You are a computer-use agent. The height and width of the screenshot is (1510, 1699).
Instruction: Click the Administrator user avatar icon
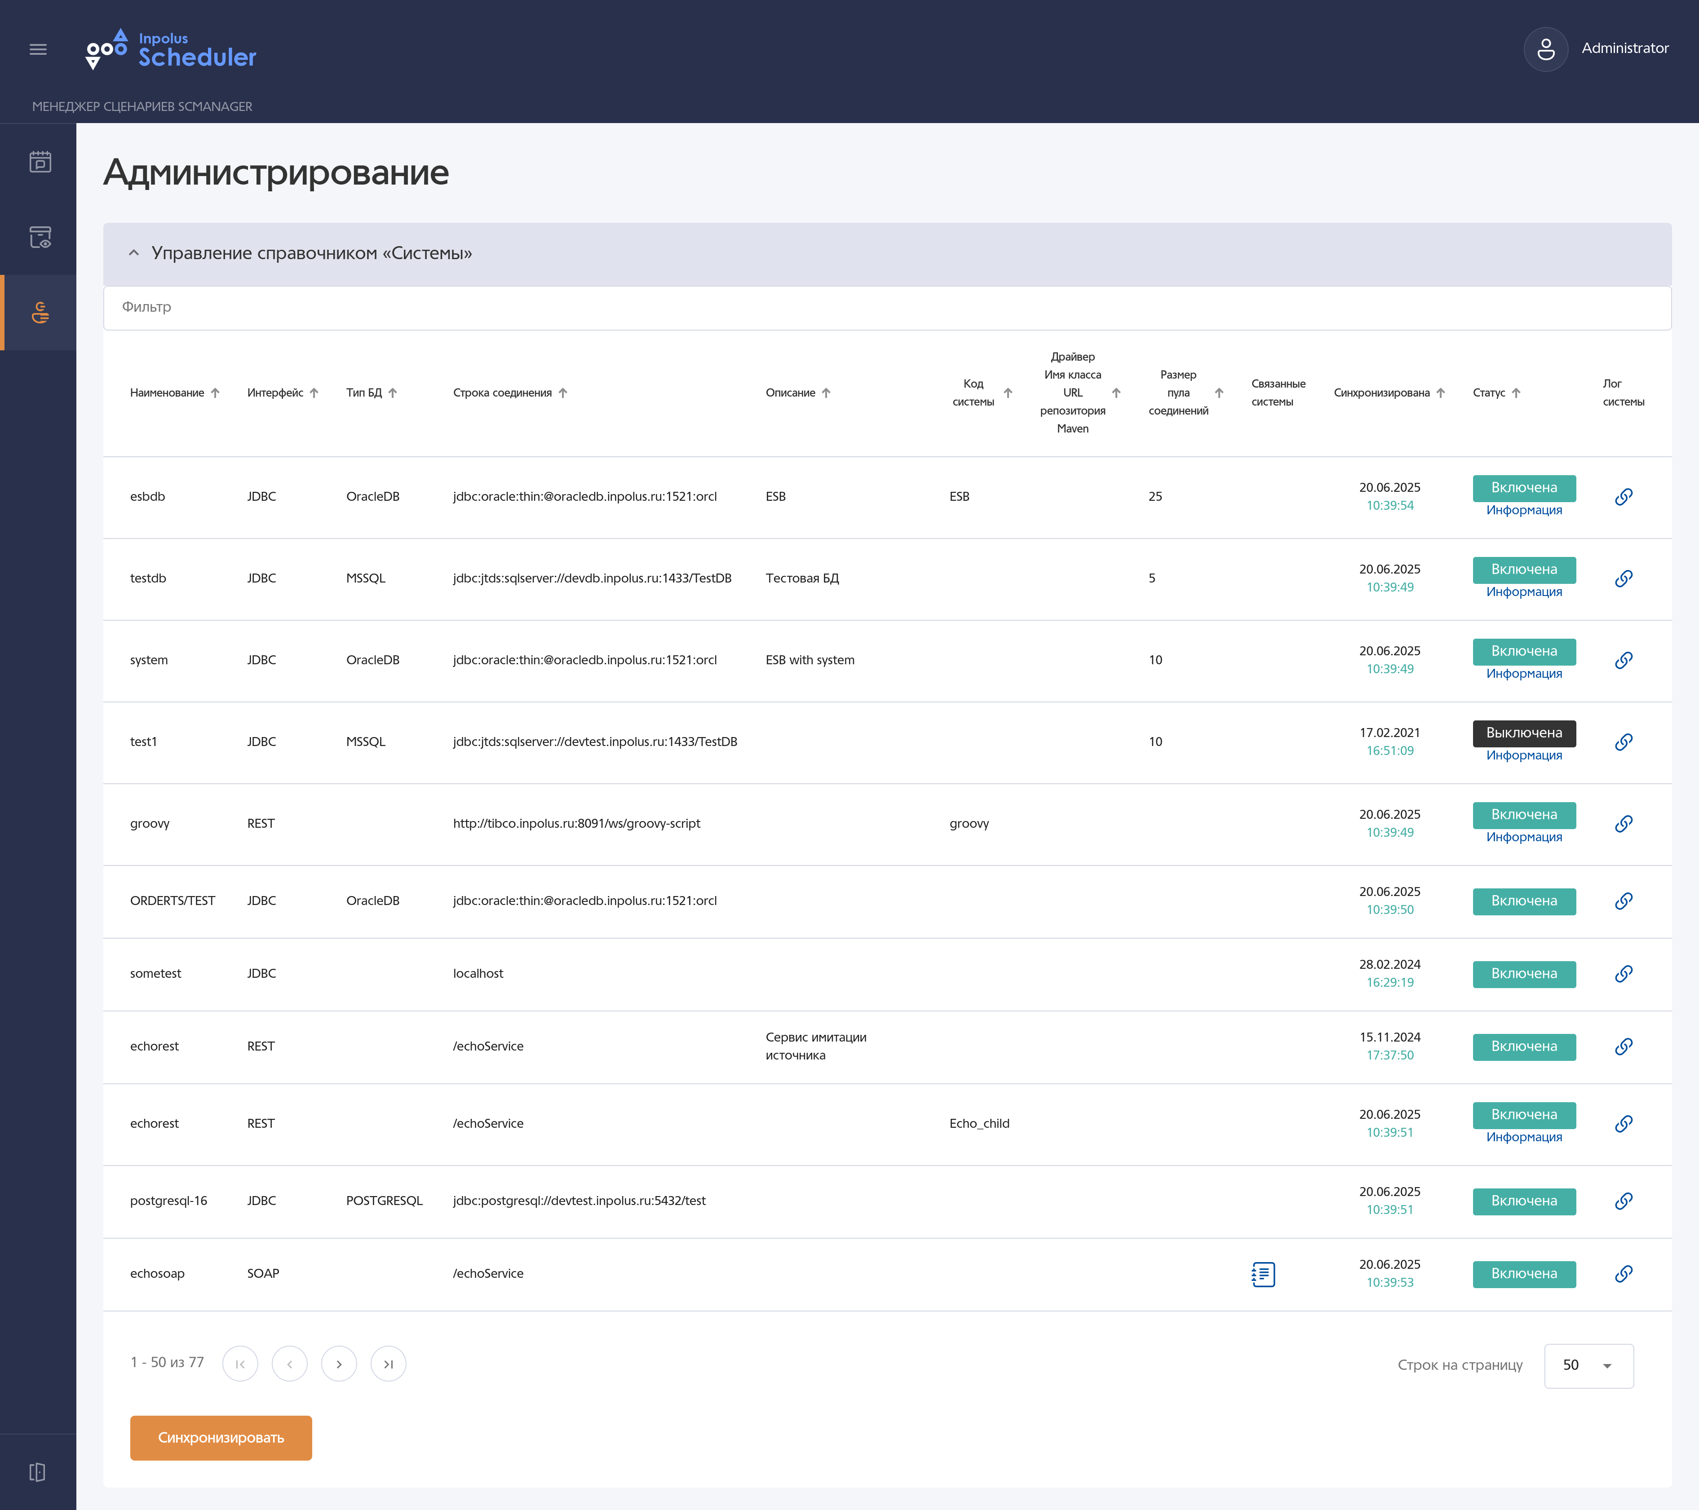1545,49
